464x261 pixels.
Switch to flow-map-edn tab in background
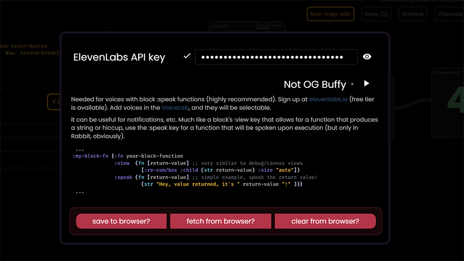click(x=330, y=14)
